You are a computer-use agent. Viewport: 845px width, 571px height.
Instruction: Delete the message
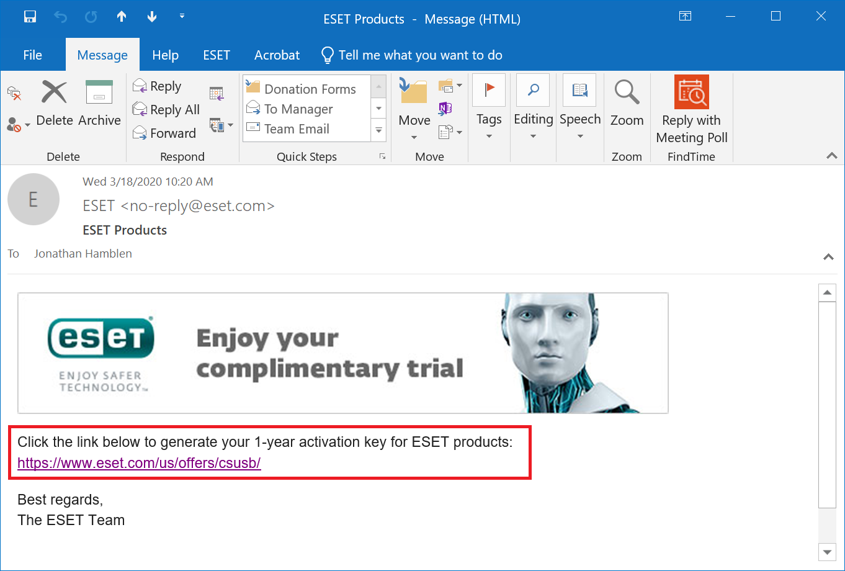click(55, 104)
